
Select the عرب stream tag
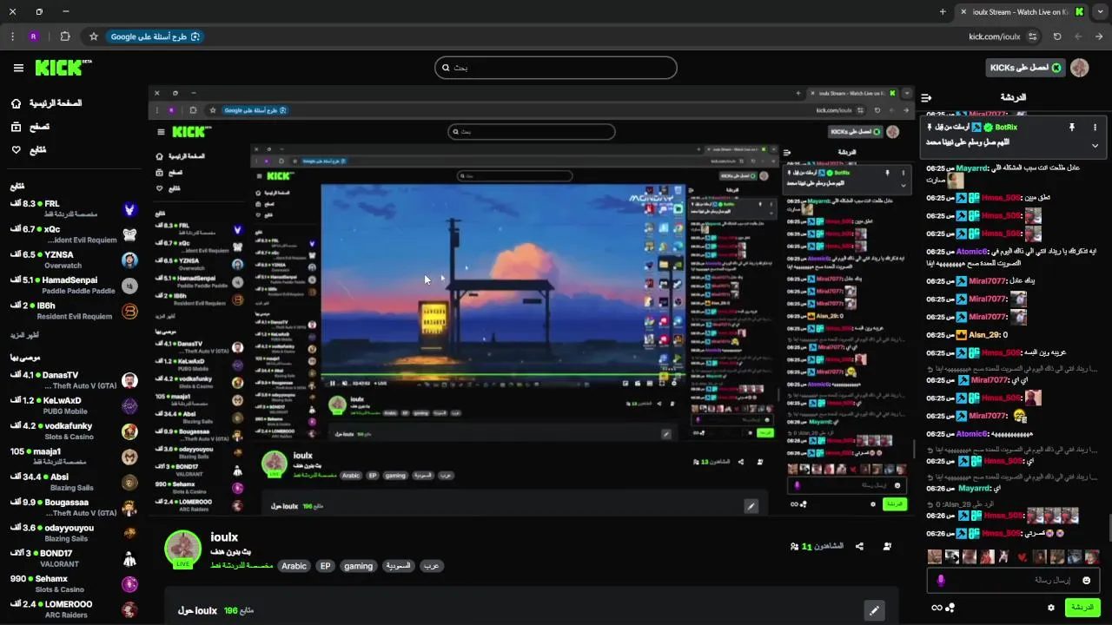[x=431, y=566]
